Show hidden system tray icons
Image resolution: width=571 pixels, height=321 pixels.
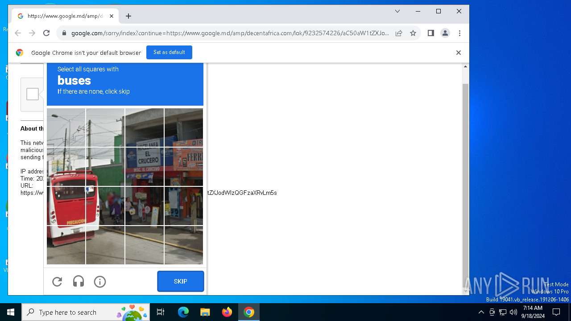[x=481, y=312]
